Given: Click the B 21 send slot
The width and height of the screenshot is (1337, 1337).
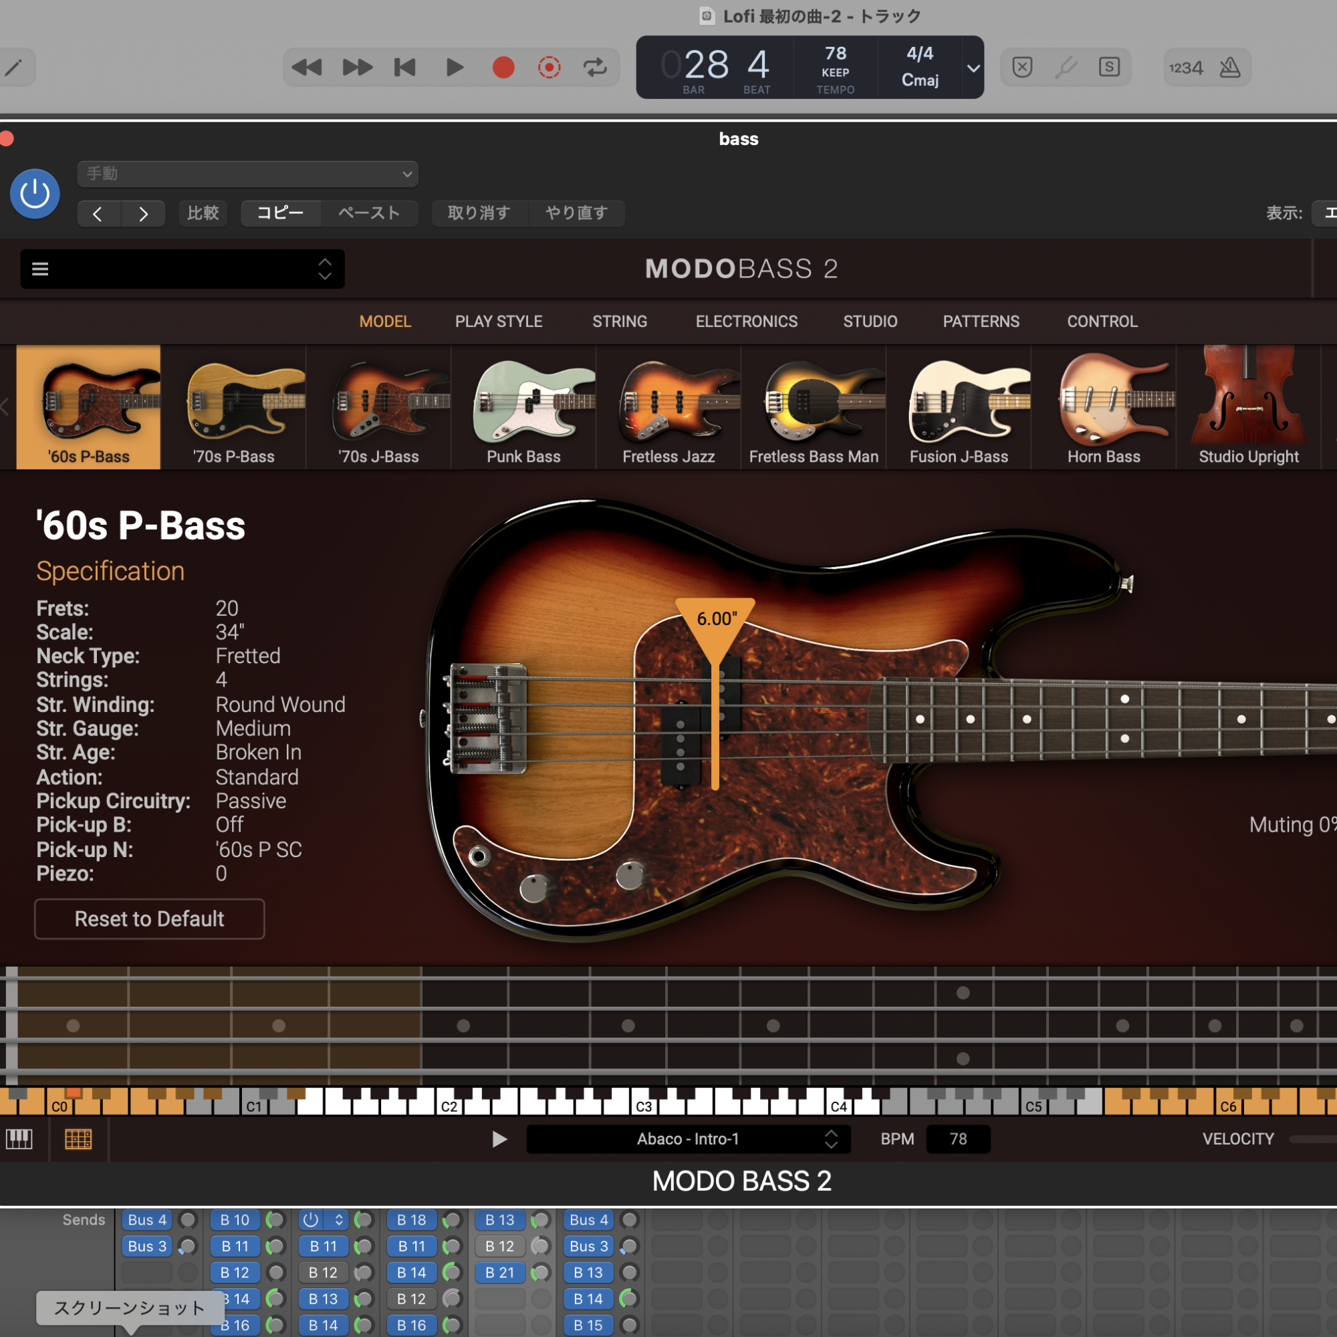Looking at the screenshot, I should pos(499,1273).
